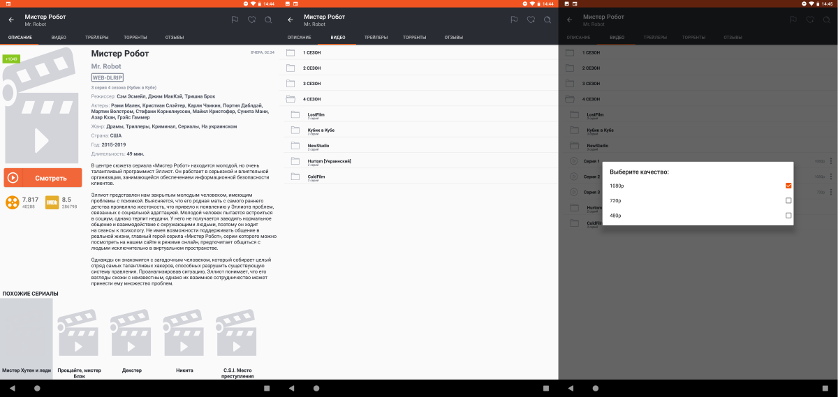This screenshot has height=397, width=838.
Task: Open the LostFilm folder on the season list screen
Action: pos(419,114)
